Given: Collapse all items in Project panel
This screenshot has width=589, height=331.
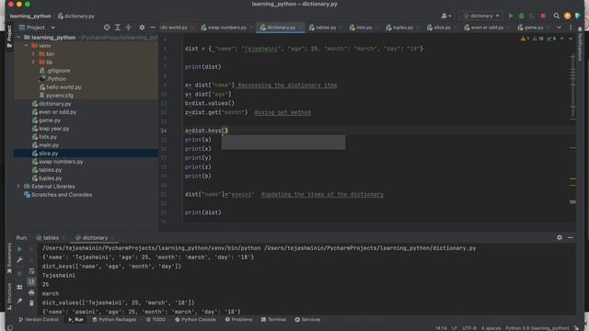Looking at the screenshot, I should (x=129, y=28).
